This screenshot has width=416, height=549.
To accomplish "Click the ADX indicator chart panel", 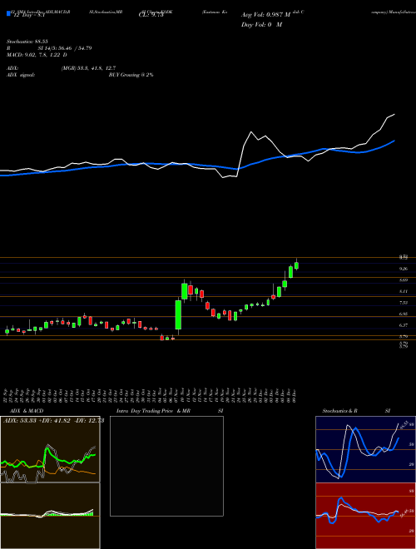I will [x=50, y=449].
